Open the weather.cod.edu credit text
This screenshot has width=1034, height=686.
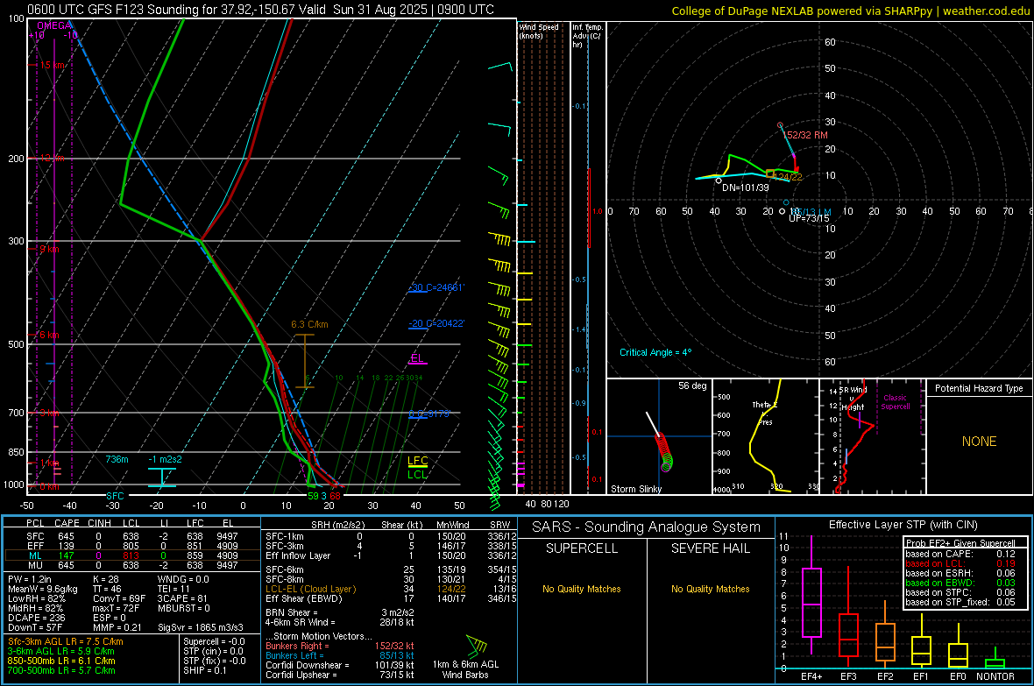pyautogui.click(x=986, y=11)
